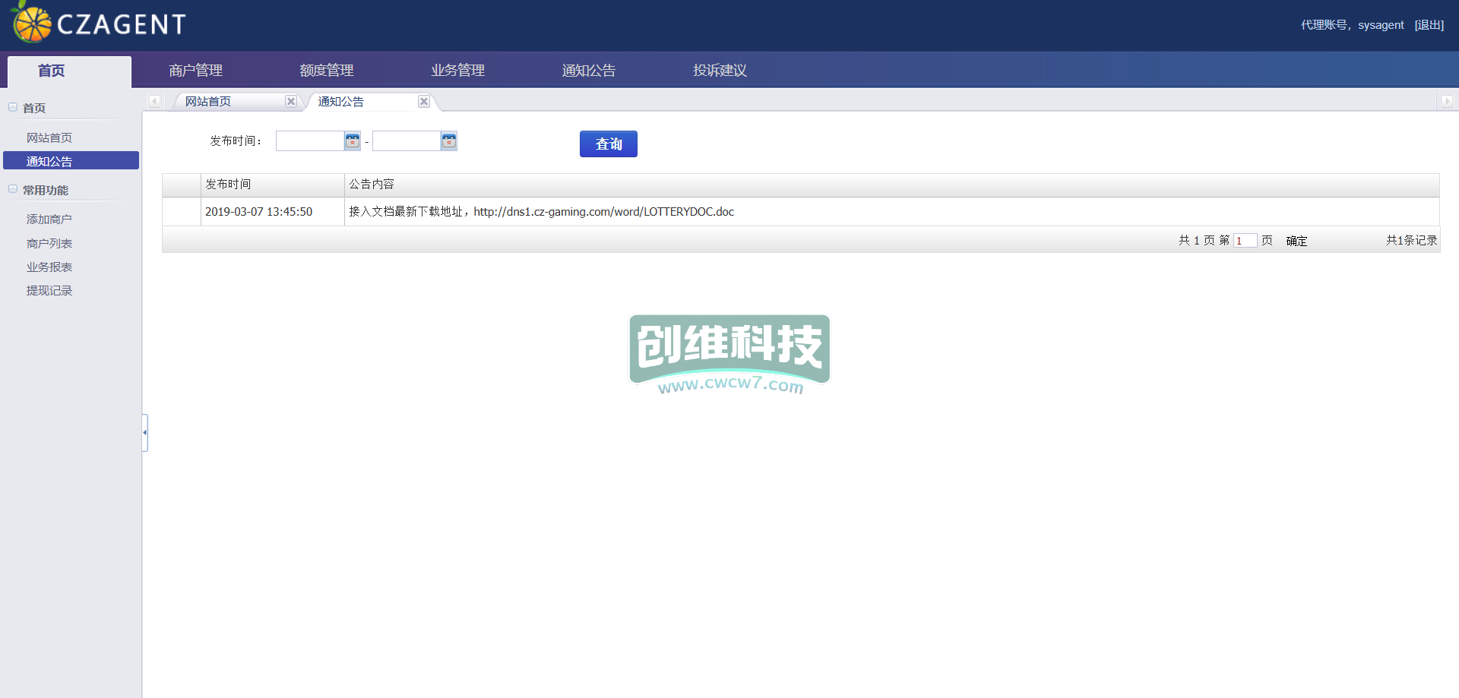Screen dimensions: 1459x698
Task: Click the 退出 logout link
Action: (1429, 25)
